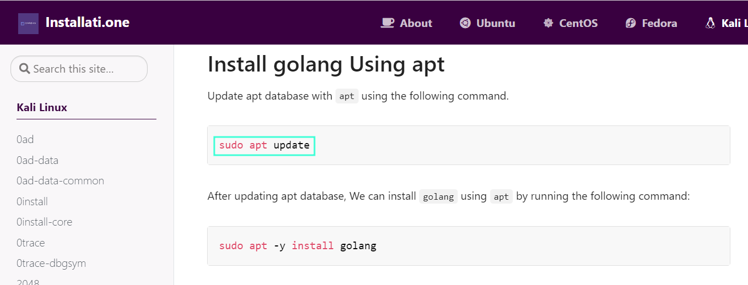Screen dimensions: 748x285
Task: Open the 0trace-dbgsym package link
Action: click(51, 263)
